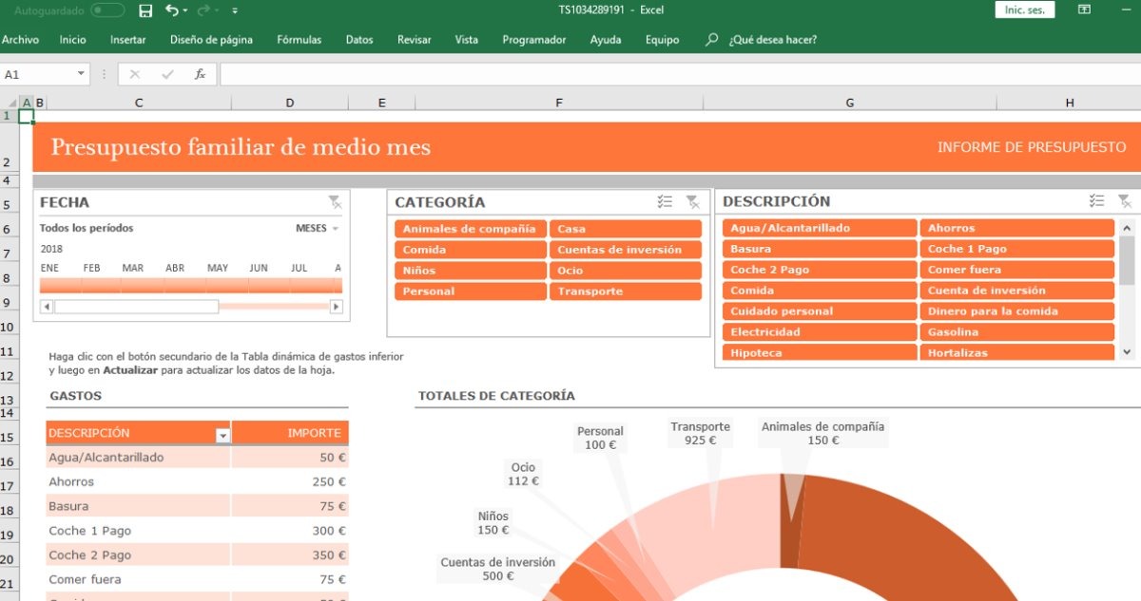1141x601 pixels.
Task: Open the Ayuda tab
Action: click(606, 40)
